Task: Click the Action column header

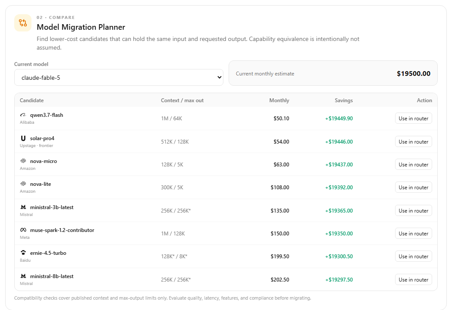Action: (424, 100)
